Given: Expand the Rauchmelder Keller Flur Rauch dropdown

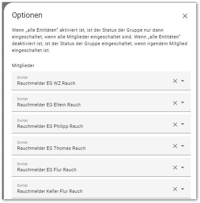Looking at the screenshot, I should [x=182, y=189].
